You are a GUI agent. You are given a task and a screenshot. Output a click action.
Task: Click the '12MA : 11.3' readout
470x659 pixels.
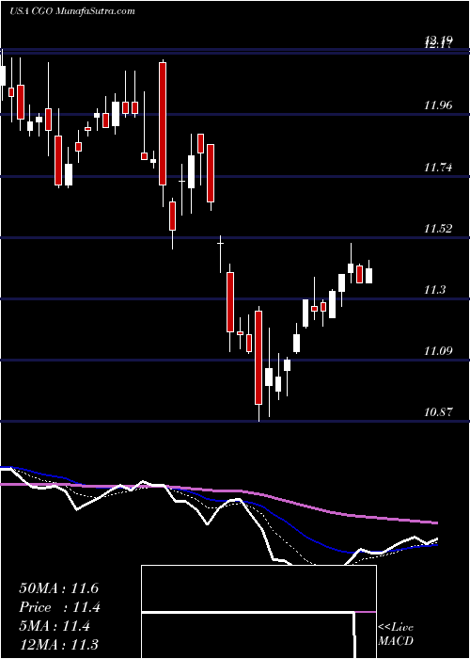[x=58, y=645]
